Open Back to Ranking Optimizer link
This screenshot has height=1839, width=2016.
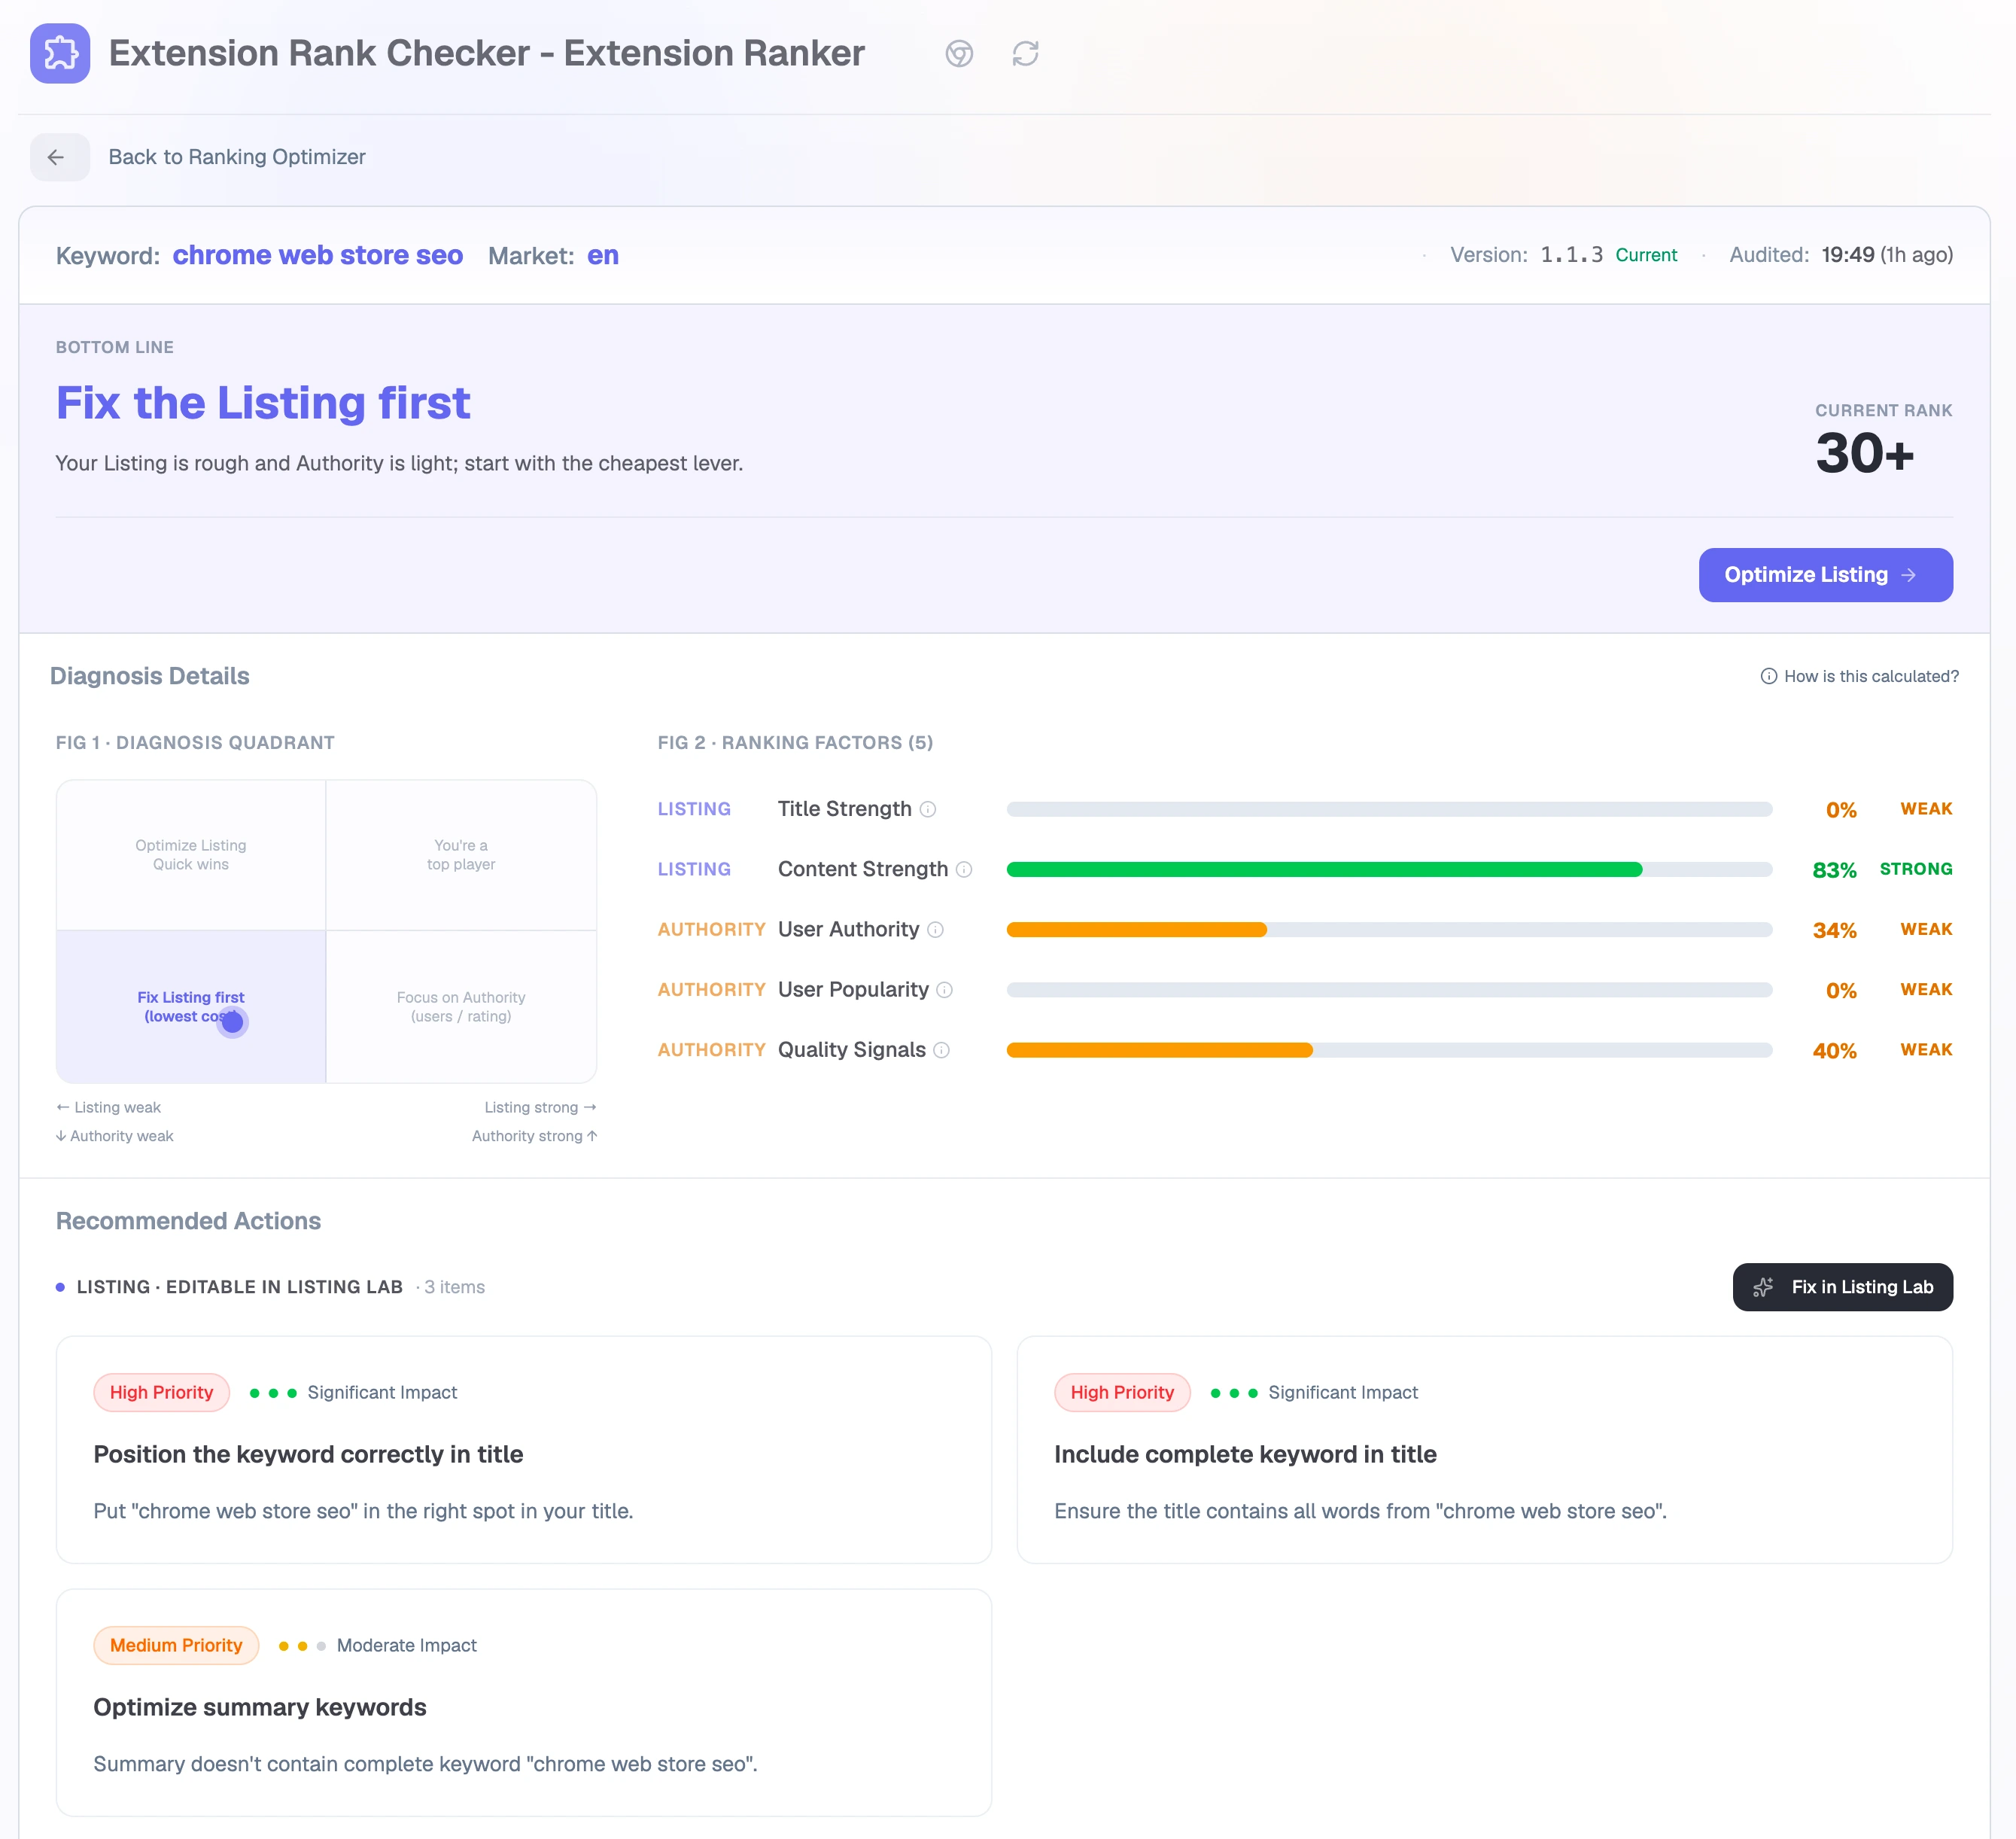[236, 157]
